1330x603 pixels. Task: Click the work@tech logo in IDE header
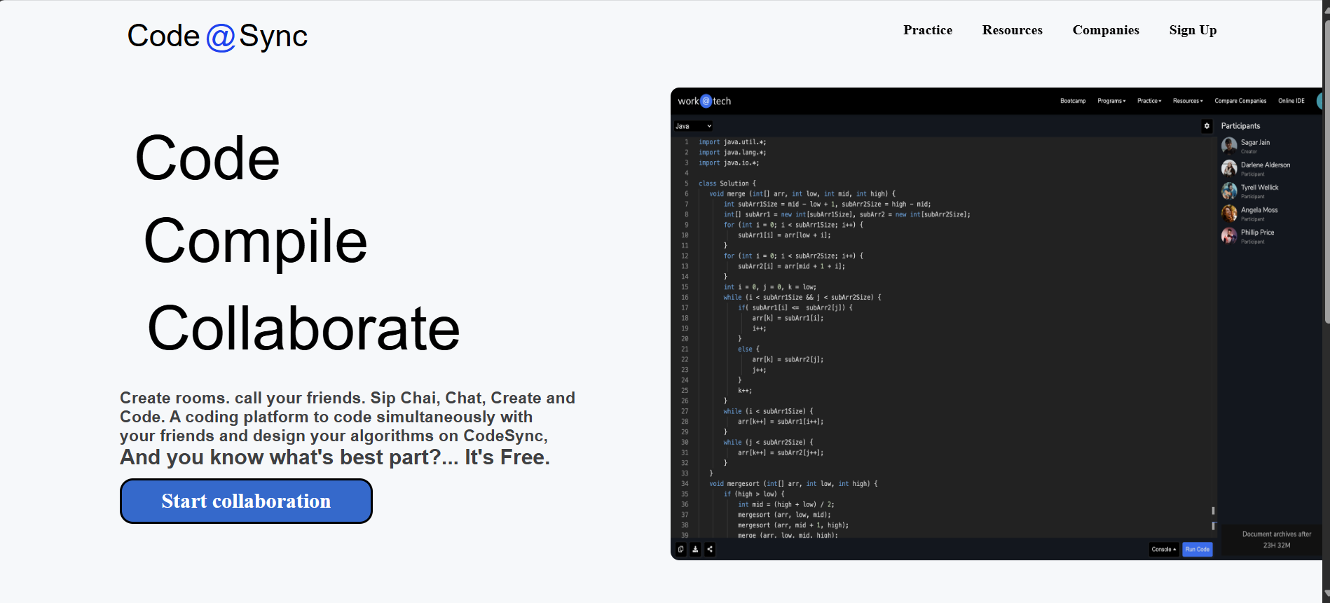(704, 101)
